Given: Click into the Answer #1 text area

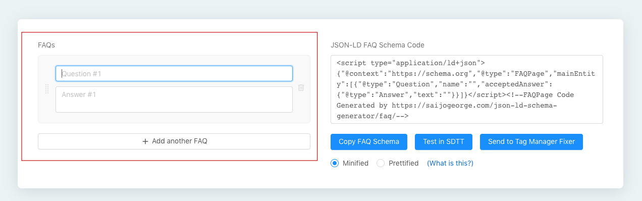Looking at the screenshot, I should point(174,99).
